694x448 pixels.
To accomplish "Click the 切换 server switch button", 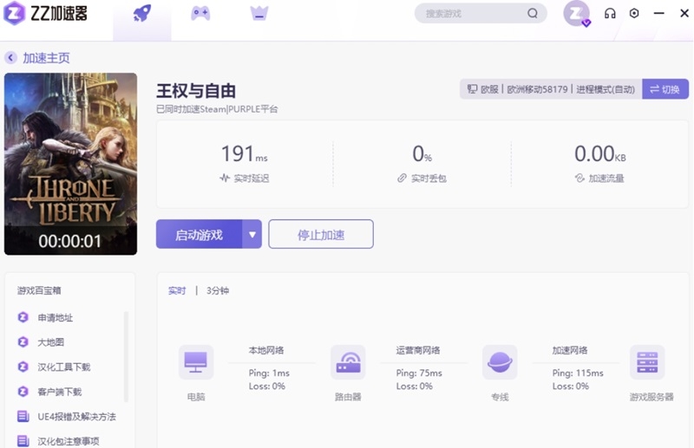I will [665, 89].
